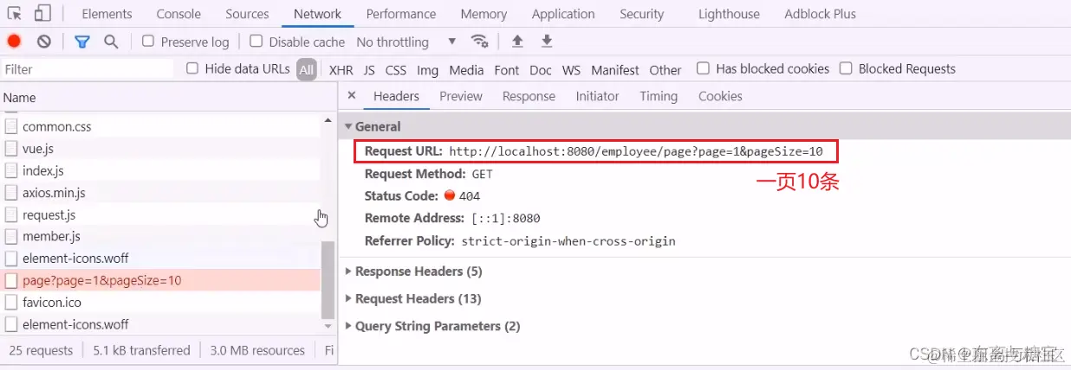This screenshot has width=1071, height=370.
Task: Select the Headers detail tab
Action: [x=396, y=96]
